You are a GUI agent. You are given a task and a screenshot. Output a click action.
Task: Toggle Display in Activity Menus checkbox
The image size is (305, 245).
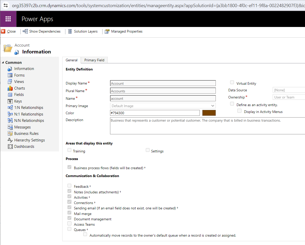(x=239, y=111)
